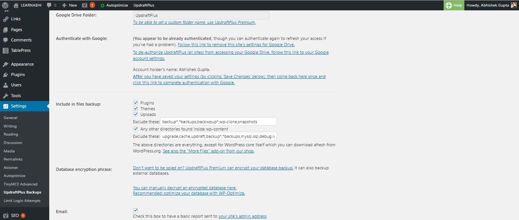Click the SEO Yoast sidebar icon
This screenshot has width=519, height=220.
tap(5, 215)
